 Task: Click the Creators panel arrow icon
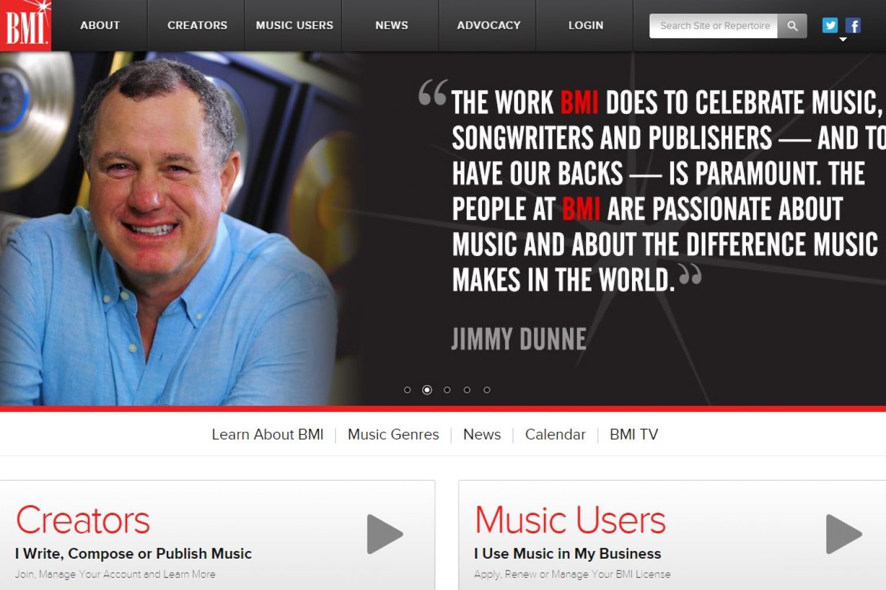[x=385, y=534]
